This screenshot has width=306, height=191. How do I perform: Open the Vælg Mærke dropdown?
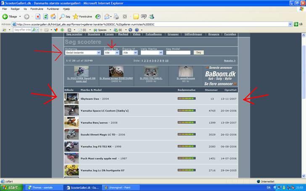coord(152,52)
